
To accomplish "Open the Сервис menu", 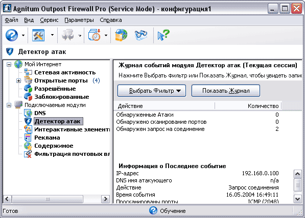I will coord(49,20).
